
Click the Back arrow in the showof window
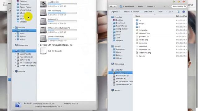click(x=111, y=6)
